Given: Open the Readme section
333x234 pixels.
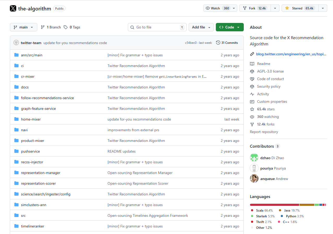Looking at the screenshot, I should 264,64.
